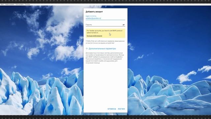Expand Дополнительные параметры section
This screenshot has height=119, width=211.
click(x=101, y=49)
